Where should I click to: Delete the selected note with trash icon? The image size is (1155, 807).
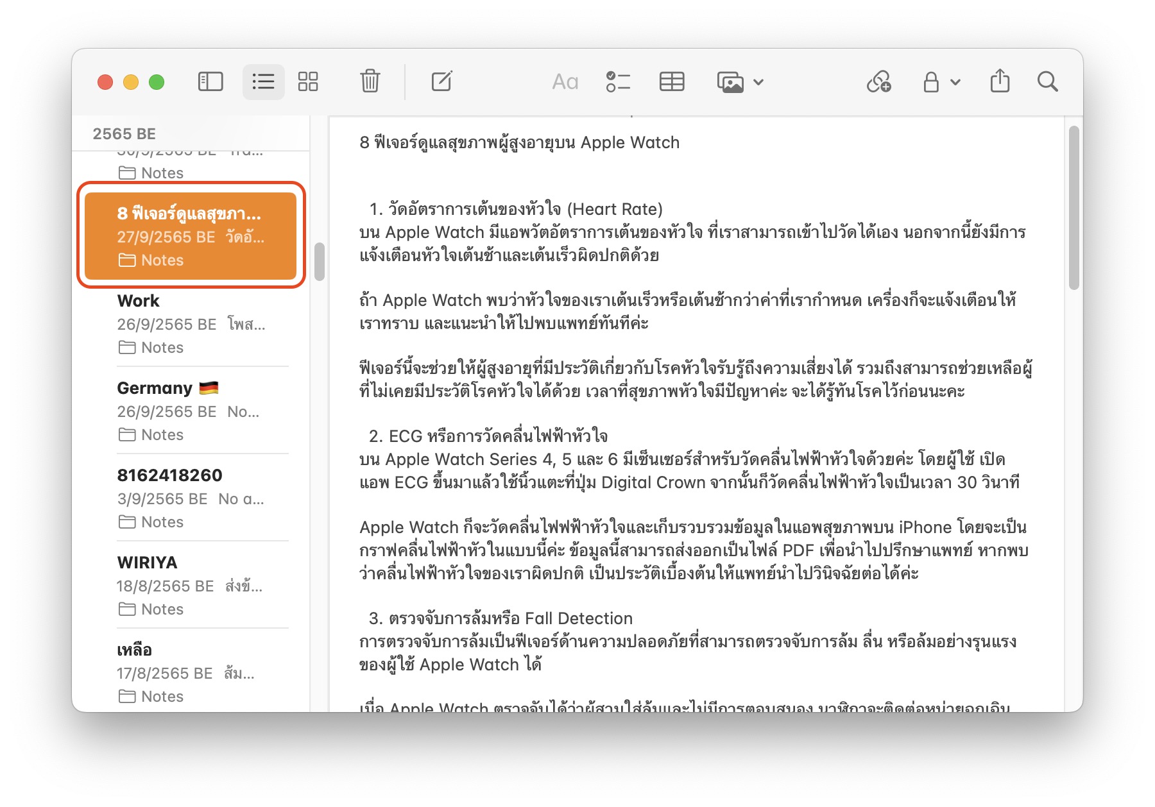(370, 81)
